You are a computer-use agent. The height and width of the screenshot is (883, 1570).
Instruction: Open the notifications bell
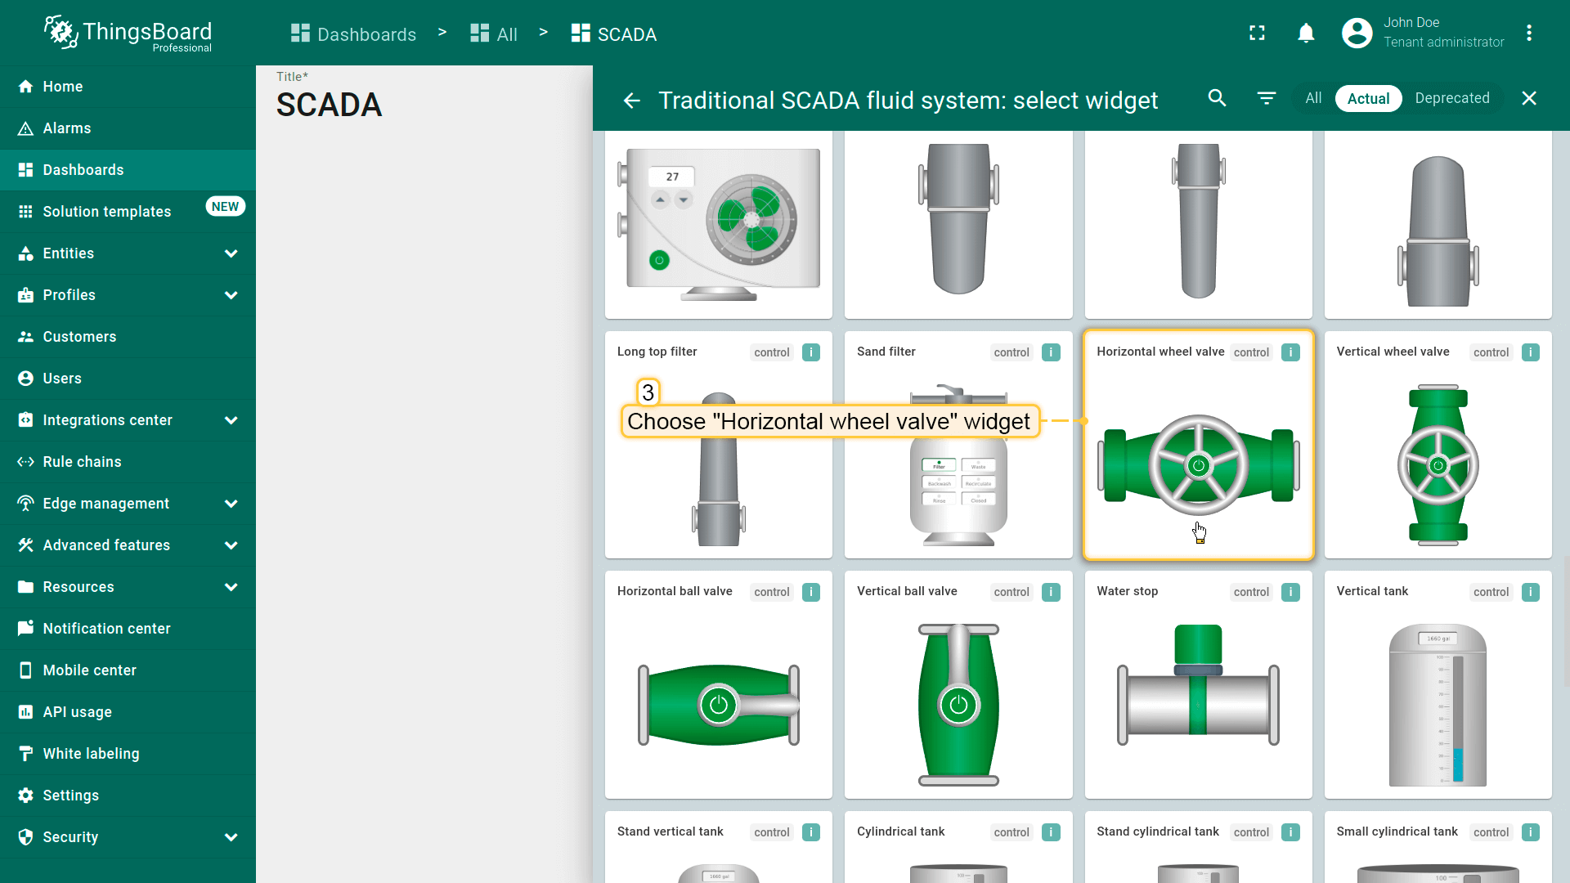click(1306, 33)
